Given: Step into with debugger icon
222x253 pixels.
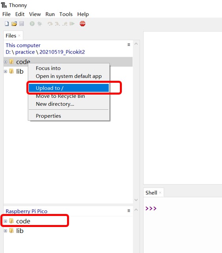Looking at the screenshot, I should (57, 24).
